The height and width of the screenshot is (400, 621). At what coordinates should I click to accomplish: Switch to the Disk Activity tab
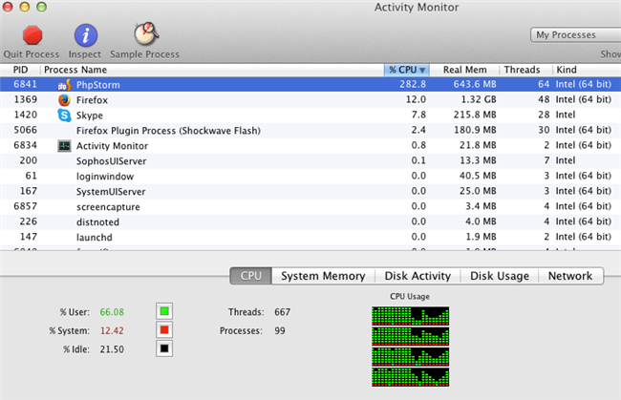418,276
